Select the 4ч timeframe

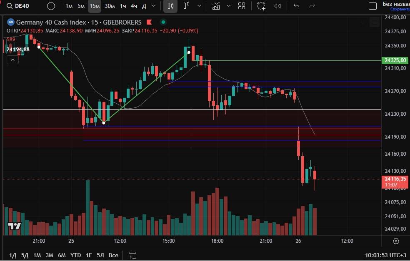tap(134, 6)
